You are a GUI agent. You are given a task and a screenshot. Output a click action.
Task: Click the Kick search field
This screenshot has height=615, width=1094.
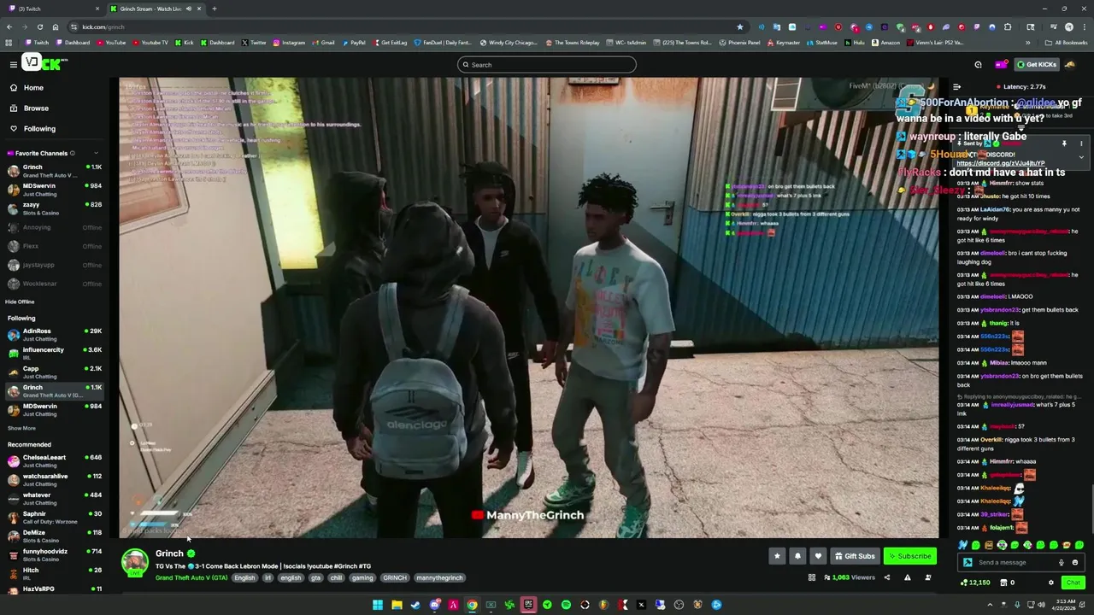pyautogui.click(x=547, y=65)
